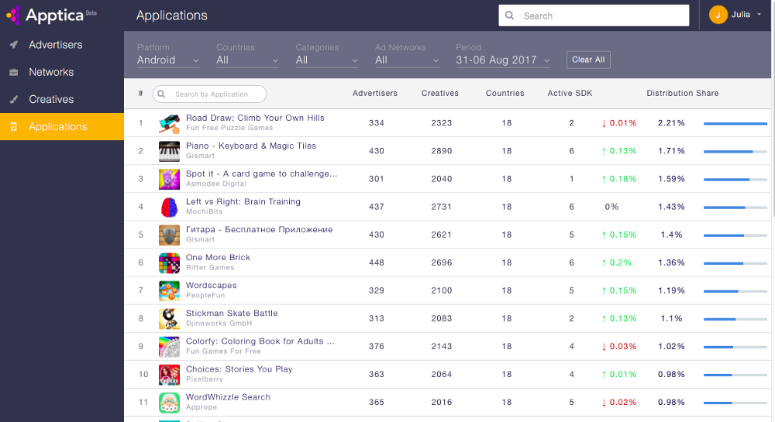Open Left vs Right: Brain Training
The width and height of the screenshot is (775, 422).
point(243,202)
